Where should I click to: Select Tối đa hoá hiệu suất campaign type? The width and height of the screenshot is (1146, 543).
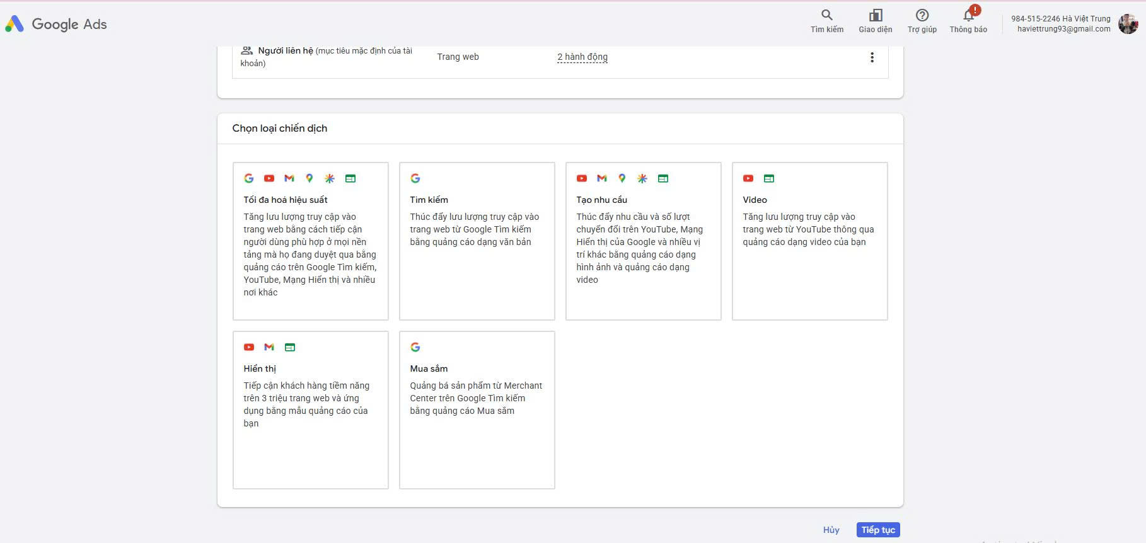(x=311, y=241)
